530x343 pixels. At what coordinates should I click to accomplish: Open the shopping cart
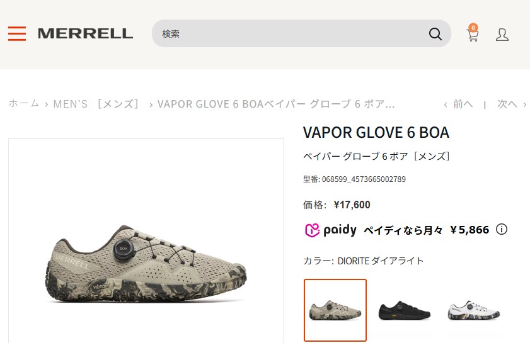click(x=472, y=35)
